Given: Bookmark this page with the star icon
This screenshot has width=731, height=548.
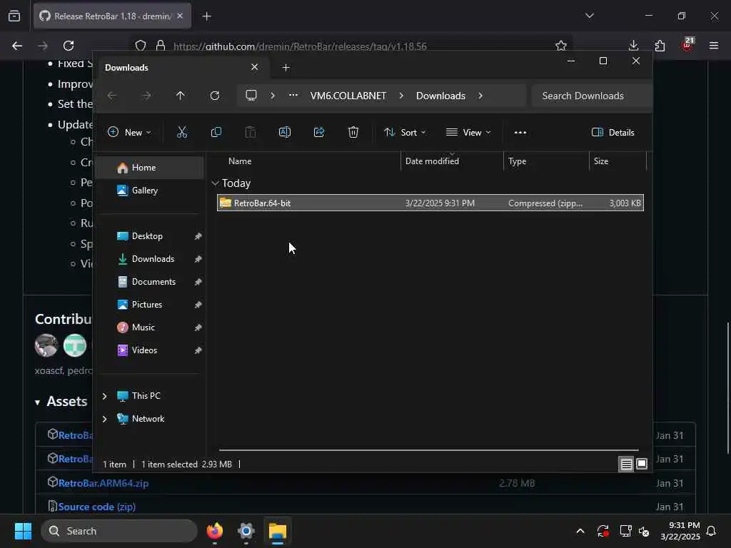Looking at the screenshot, I should coord(561,46).
